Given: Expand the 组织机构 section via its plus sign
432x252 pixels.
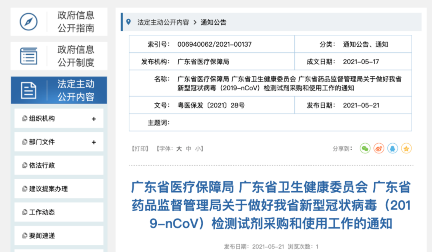Looking at the screenshot, I should coord(94,118).
